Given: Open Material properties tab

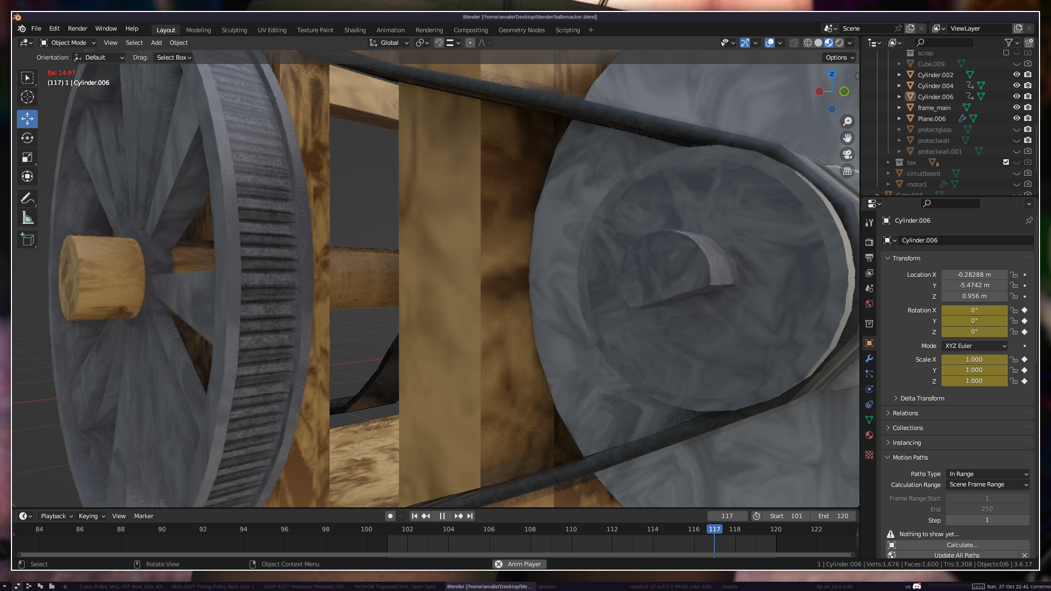Looking at the screenshot, I should click(869, 435).
